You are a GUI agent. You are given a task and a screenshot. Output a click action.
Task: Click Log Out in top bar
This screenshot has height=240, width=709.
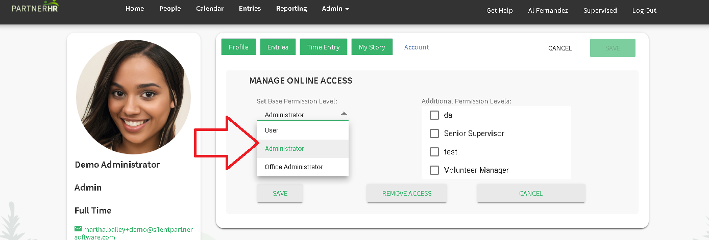[x=644, y=10]
